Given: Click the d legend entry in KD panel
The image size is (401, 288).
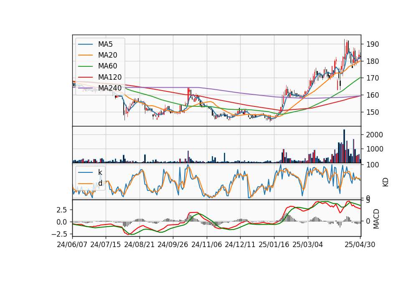Looking at the screenshot, I should [100, 183].
